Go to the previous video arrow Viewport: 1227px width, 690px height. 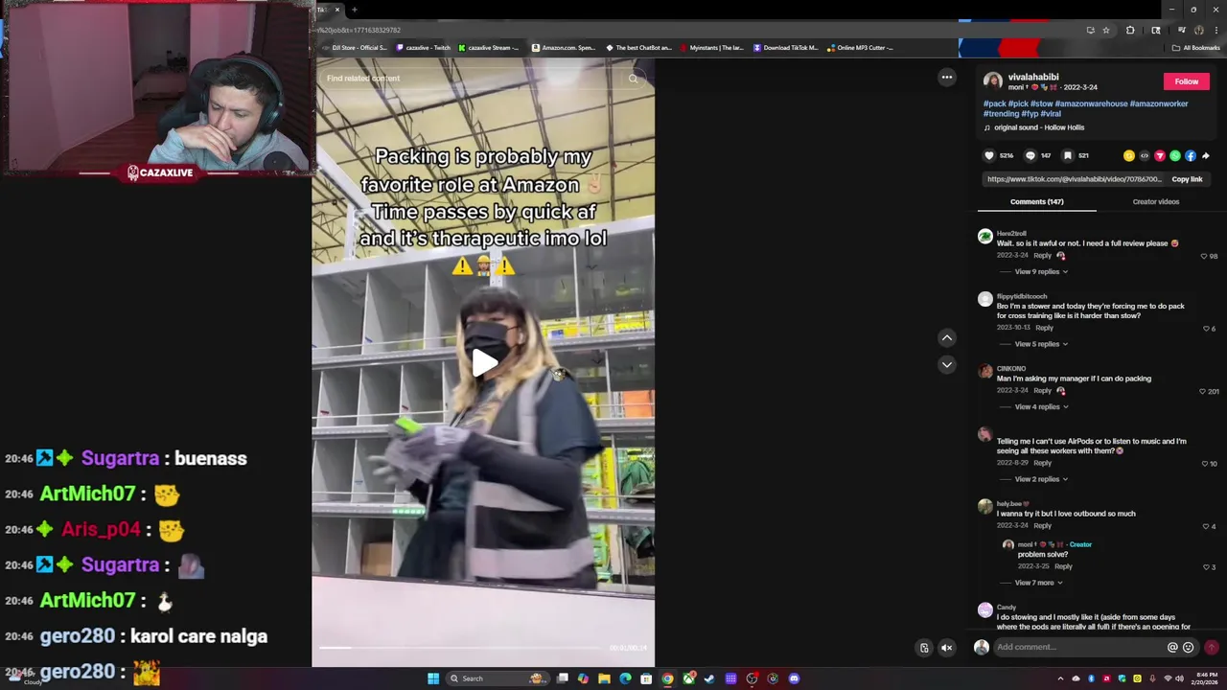click(947, 337)
